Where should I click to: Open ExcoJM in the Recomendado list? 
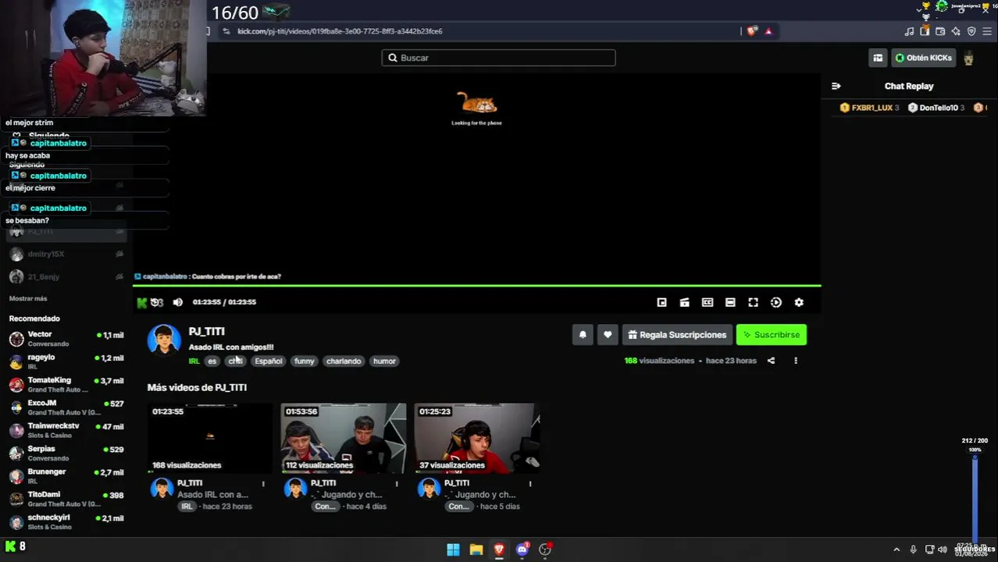(66, 407)
